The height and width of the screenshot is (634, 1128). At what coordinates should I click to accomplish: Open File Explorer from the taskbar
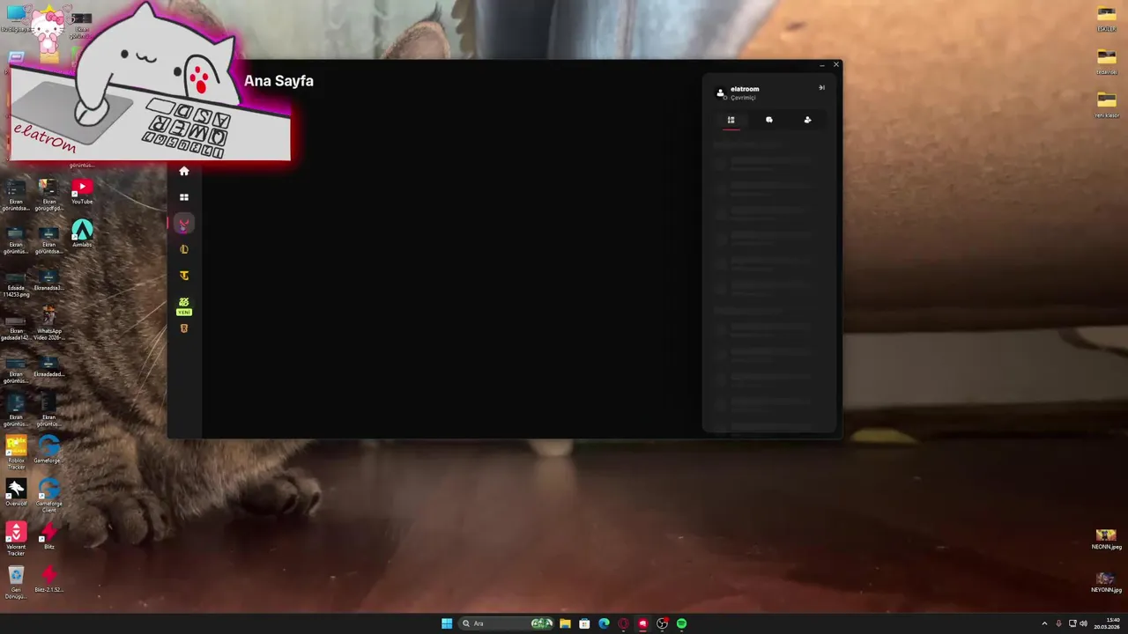click(x=565, y=623)
